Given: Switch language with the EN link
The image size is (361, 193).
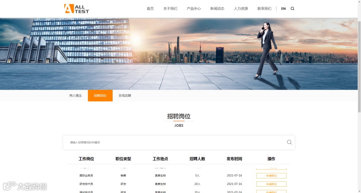Looking at the screenshot, I should (x=283, y=8).
